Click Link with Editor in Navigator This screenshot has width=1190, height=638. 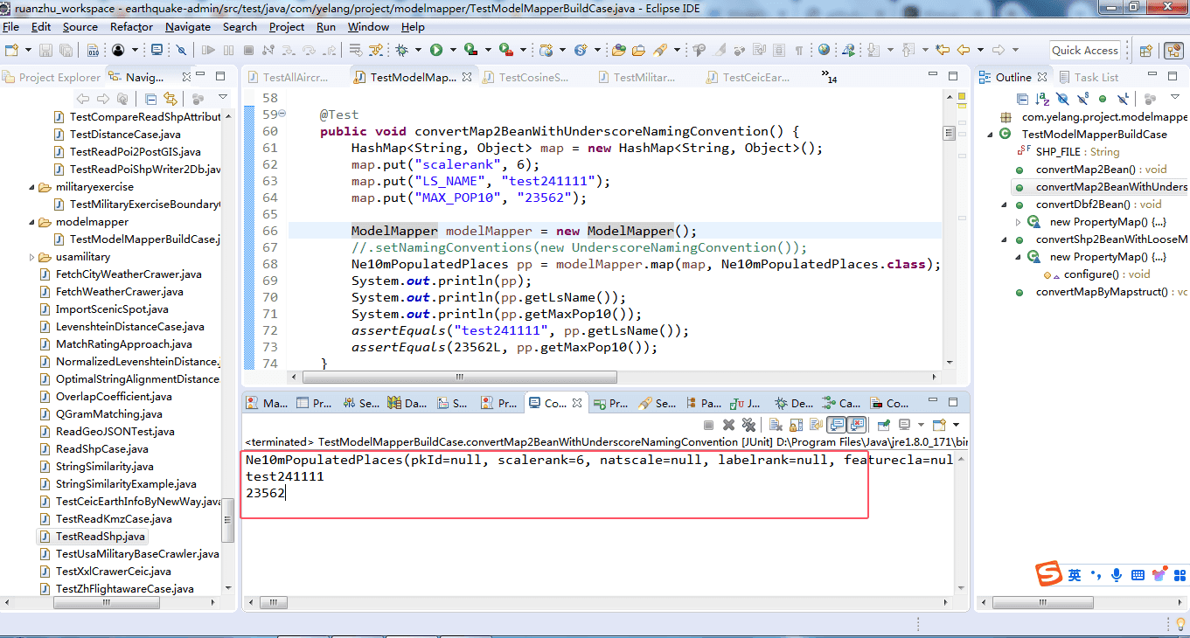170,99
